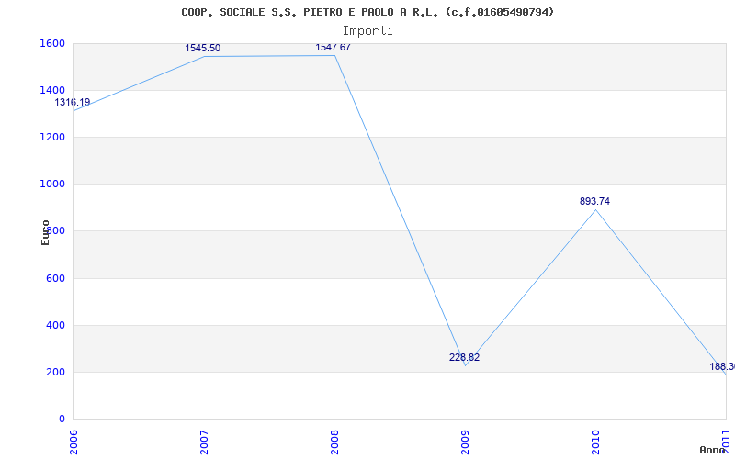The image size is (735, 459).
Task: Click the 'Euro' y-axis label
Action: (x=45, y=233)
